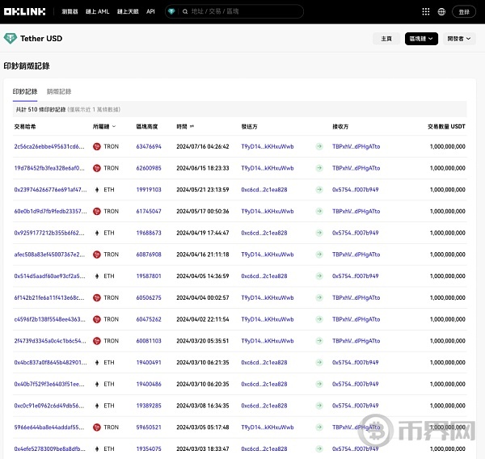Open transaction hash 2c56ca26ebbe495631cd6...
The width and height of the screenshot is (485, 459).
(x=49, y=146)
